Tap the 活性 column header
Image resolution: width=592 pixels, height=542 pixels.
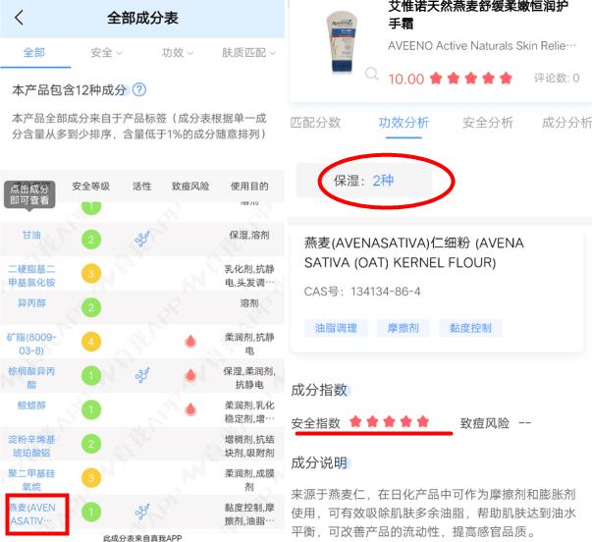point(142,187)
